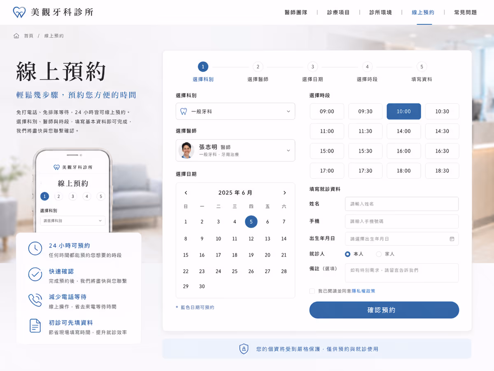Click the checkmark icon beside 快速確認
The height and width of the screenshot is (371, 494).
coord(35,274)
